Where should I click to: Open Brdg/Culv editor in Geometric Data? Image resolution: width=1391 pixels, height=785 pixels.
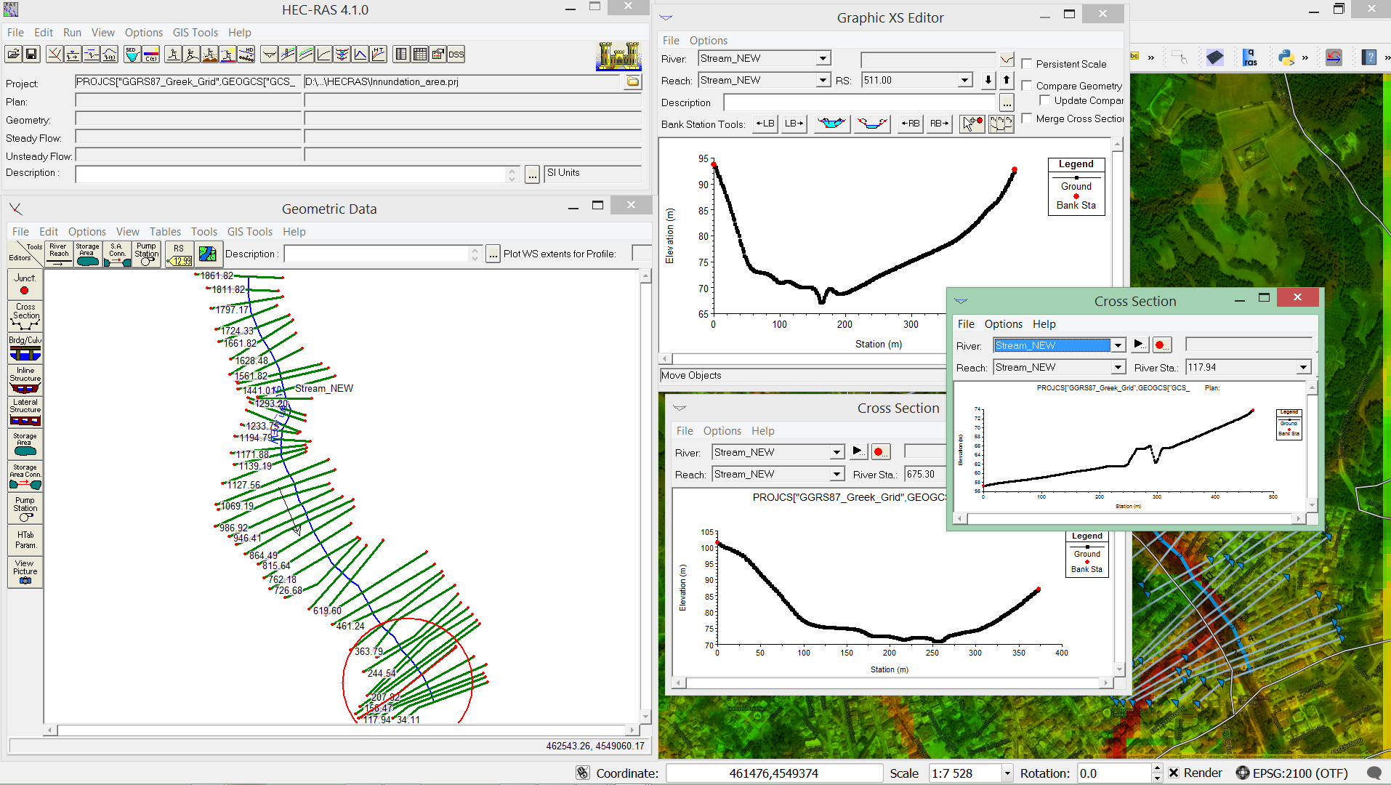tap(25, 348)
